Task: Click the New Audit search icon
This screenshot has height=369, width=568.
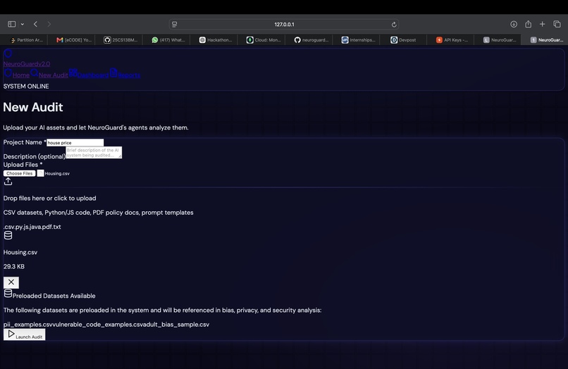Action: pos(35,73)
